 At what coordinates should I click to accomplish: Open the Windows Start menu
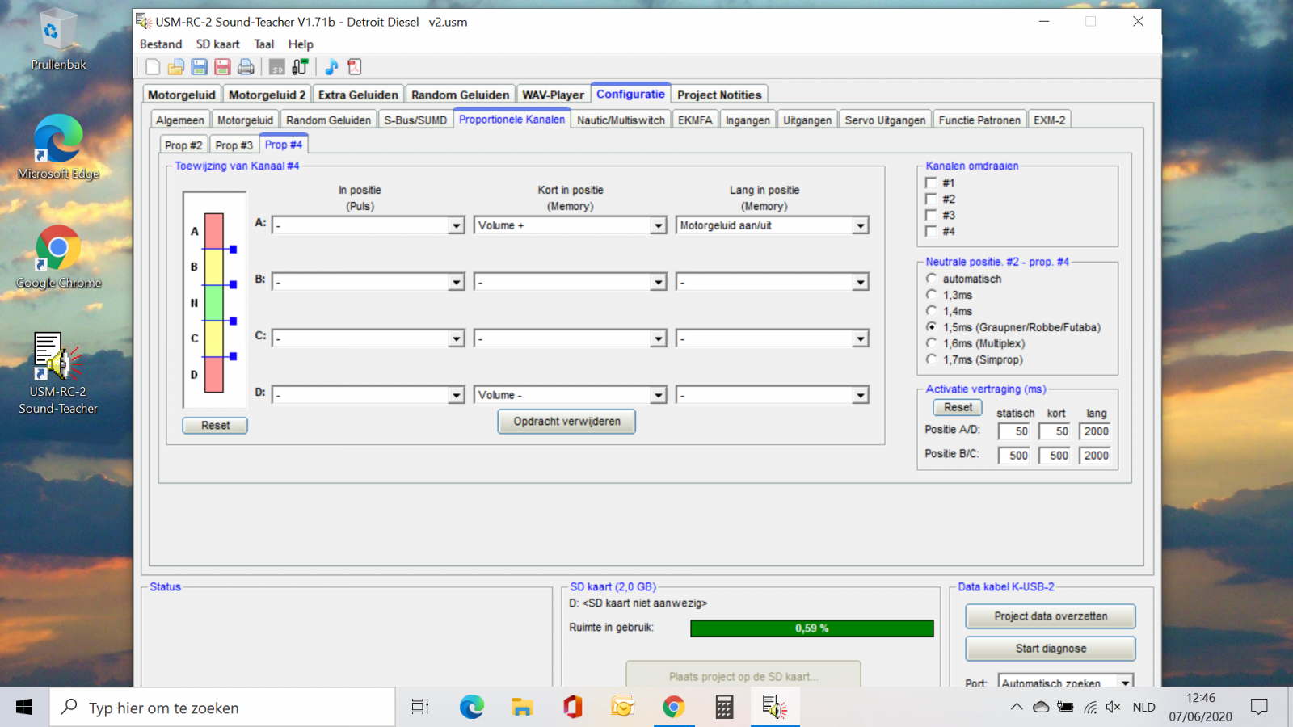(x=24, y=708)
